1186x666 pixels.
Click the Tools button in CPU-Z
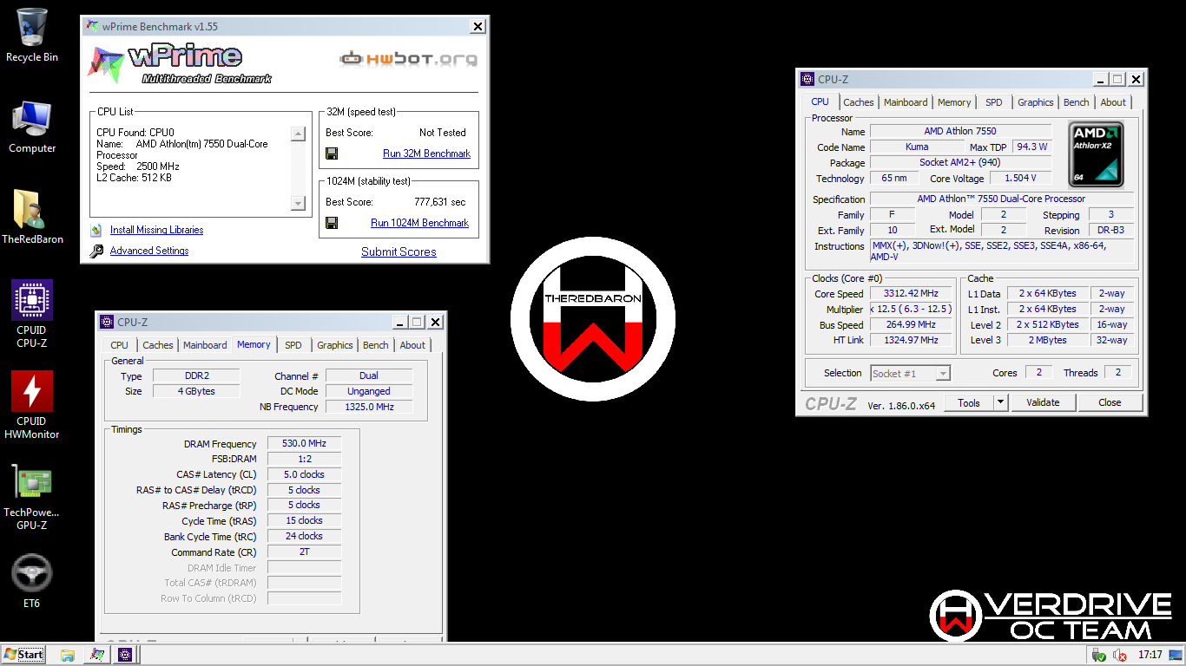tap(969, 402)
